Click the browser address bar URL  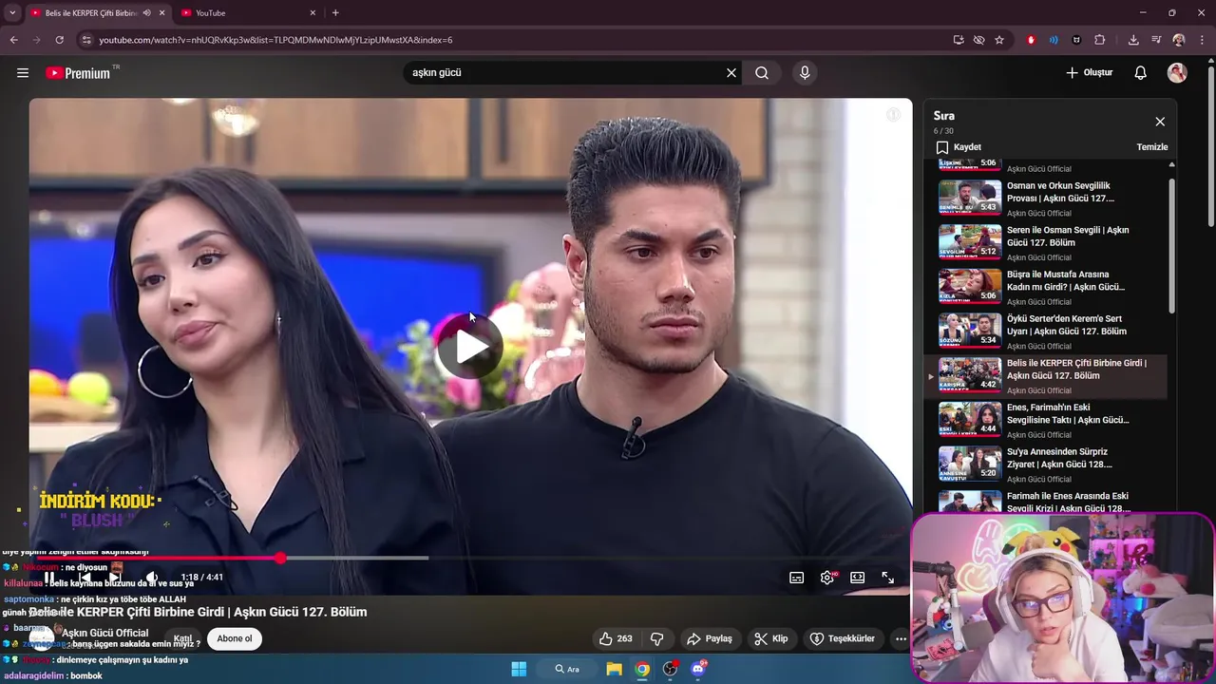pyautogui.click(x=275, y=40)
